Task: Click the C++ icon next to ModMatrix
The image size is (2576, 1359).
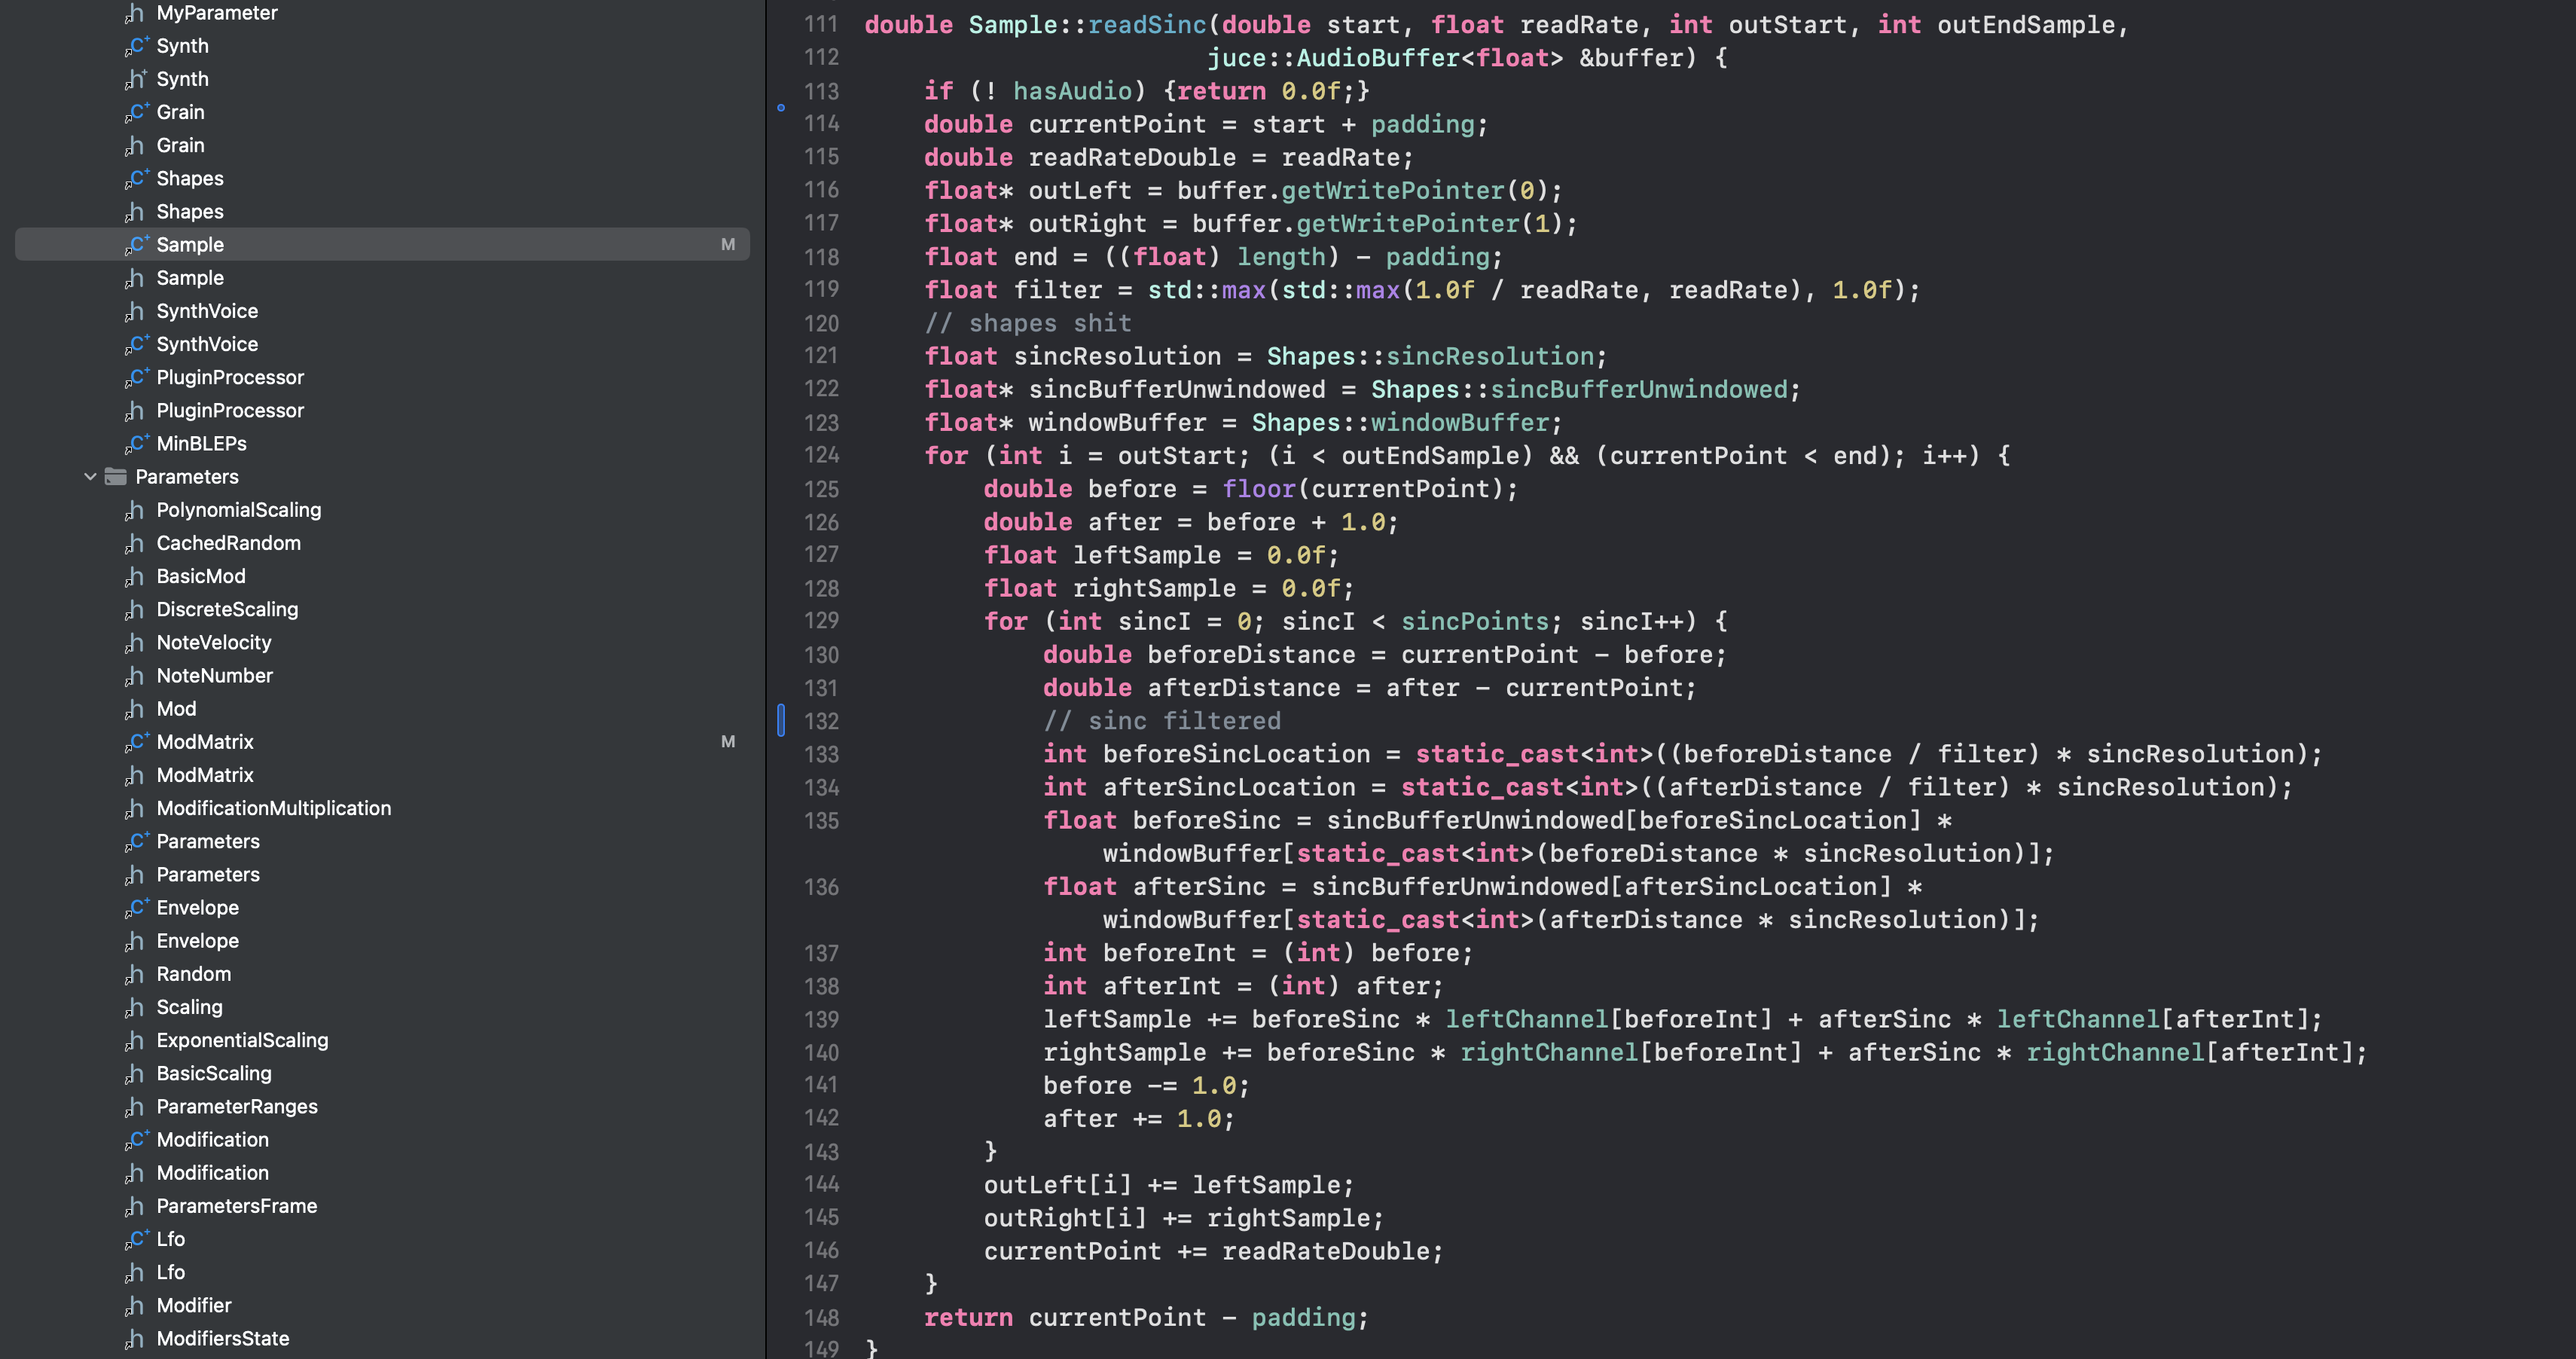Action: pos(136,742)
